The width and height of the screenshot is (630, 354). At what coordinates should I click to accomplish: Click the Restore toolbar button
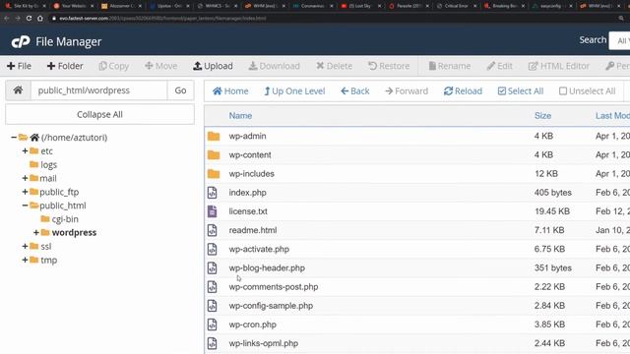[x=389, y=66]
